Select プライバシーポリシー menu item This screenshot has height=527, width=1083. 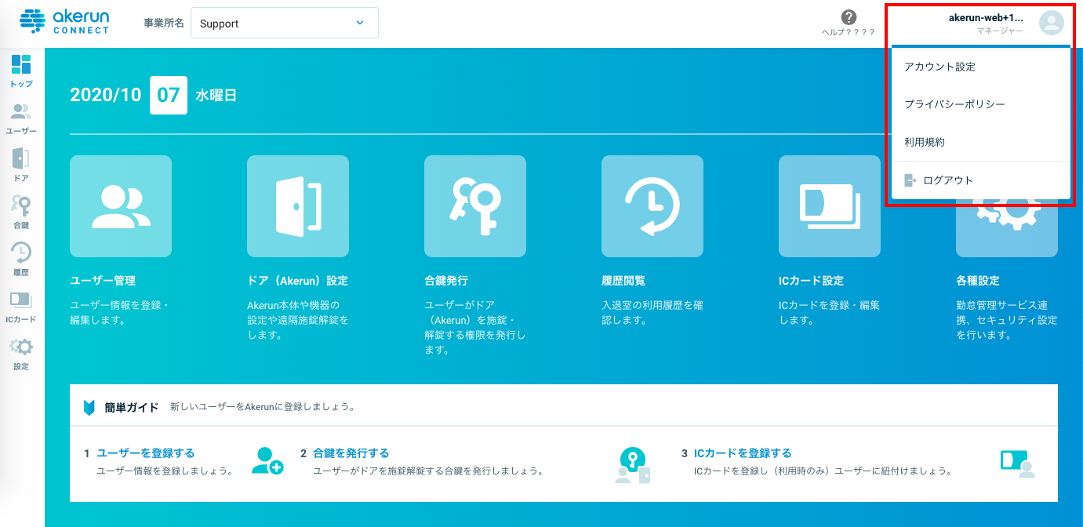pos(981,104)
